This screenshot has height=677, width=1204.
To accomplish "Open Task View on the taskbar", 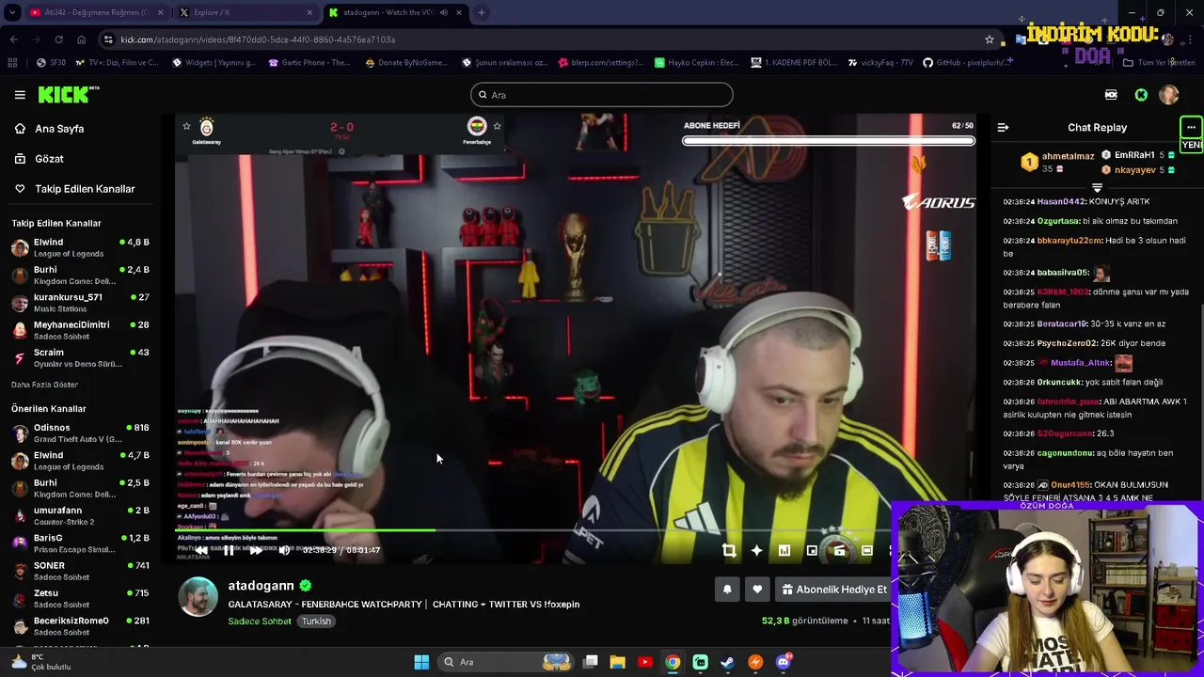I will click(x=591, y=662).
